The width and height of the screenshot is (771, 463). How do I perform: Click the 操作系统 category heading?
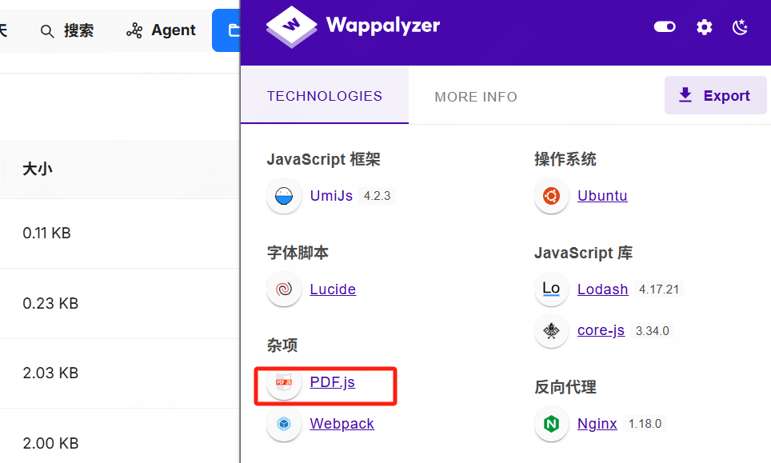[x=565, y=159]
